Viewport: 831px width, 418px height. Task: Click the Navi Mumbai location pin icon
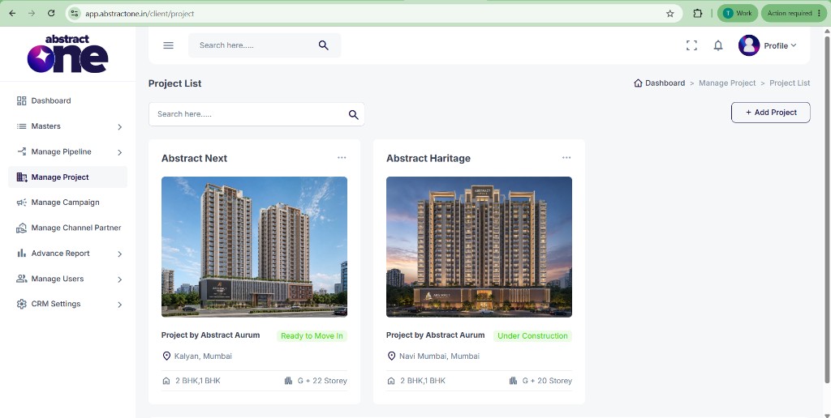(x=391, y=356)
